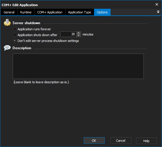Click the 'Leave blank to leave description as-is' note
The width and height of the screenshot is (162, 147).
(x=41, y=82)
